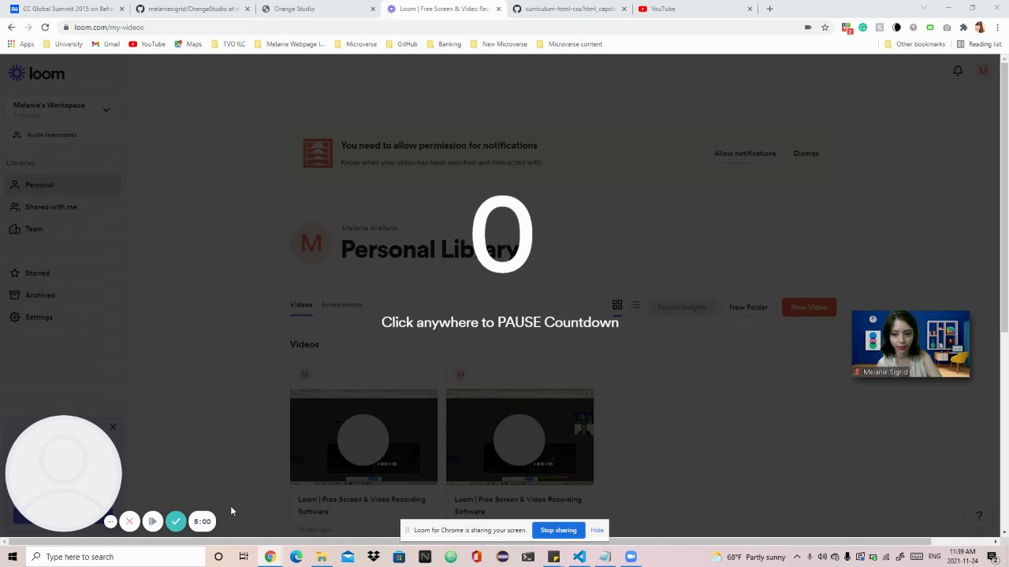Open the M account avatar menu
The image size is (1009, 567).
pos(983,71)
